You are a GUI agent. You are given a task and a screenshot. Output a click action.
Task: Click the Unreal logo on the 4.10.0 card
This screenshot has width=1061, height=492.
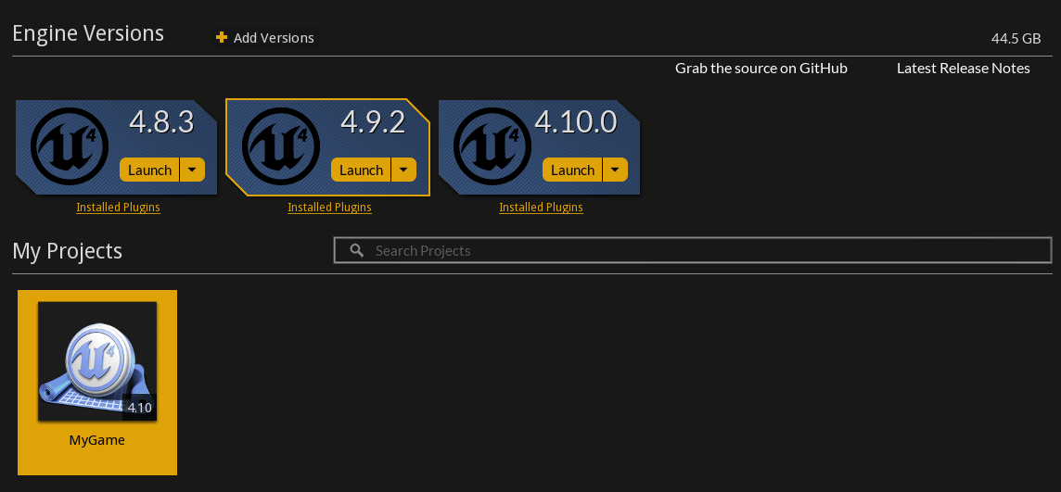tap(492, 146)
